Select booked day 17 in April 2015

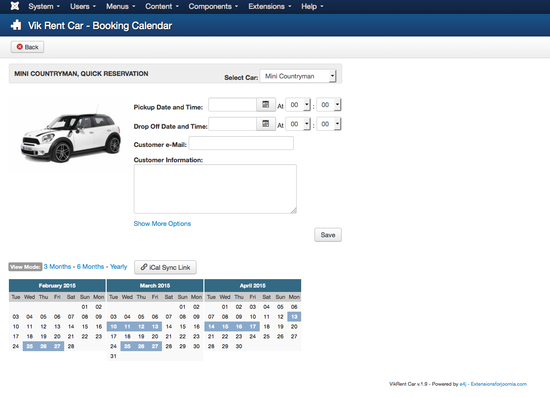click(x=253, y=326)
